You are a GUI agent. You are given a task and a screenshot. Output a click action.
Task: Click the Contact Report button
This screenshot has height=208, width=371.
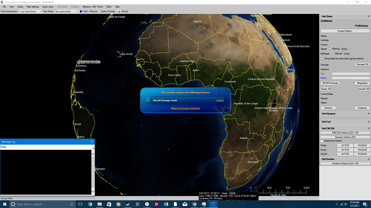[345, 31]
